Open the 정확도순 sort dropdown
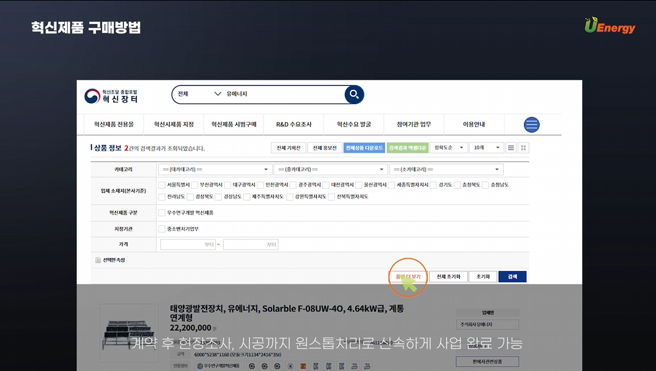 (x=449, y=148)
